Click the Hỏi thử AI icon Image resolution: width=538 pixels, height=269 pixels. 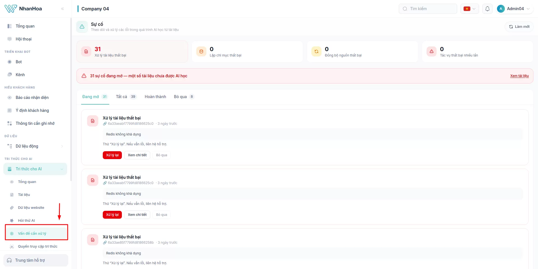tap(12, 221)
